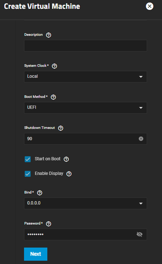The width and height of the screenshot is (162, 264).
Task: Open the Bind help icon
Action: pyautogui.click(x=40, y=193)
